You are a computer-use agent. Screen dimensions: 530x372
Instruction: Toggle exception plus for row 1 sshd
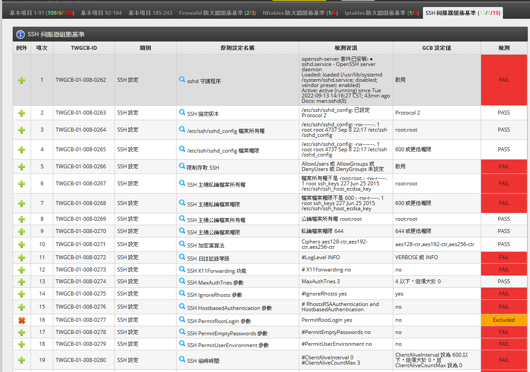tap(21, 80)
